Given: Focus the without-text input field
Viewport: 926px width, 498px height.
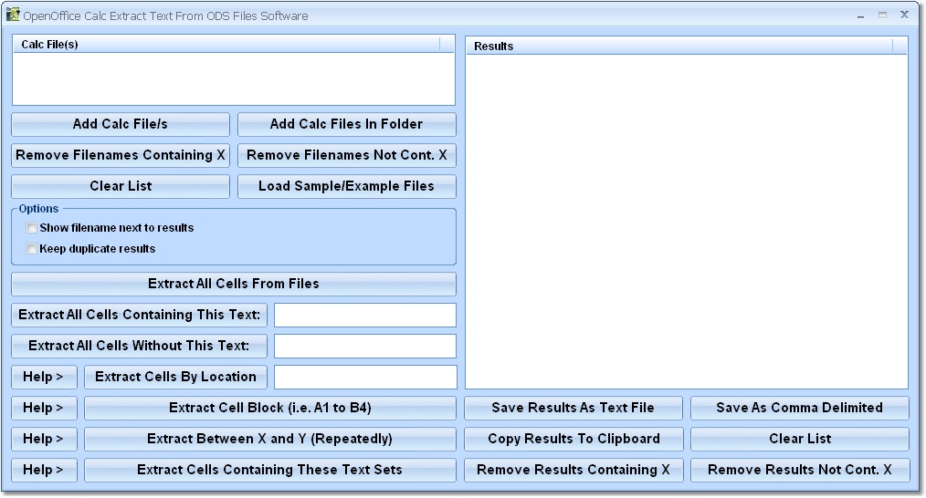Looking at the screenshot, I should pyautogui.click(x=365, y=346).
